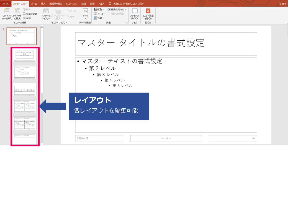
Task: Open the スライドのサイズ dropdown
Action: pyautogui.click(x=135, y=14)
